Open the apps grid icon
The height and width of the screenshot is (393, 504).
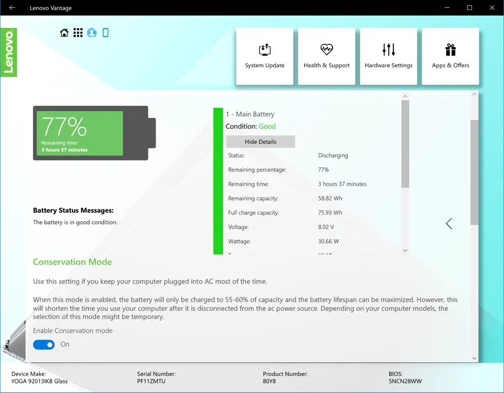pos(78,33)
